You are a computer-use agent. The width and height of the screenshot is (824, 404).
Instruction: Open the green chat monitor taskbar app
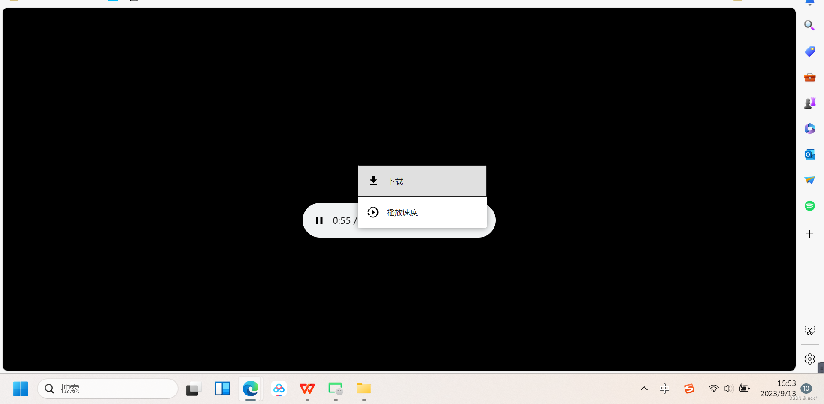click(336, 389)
